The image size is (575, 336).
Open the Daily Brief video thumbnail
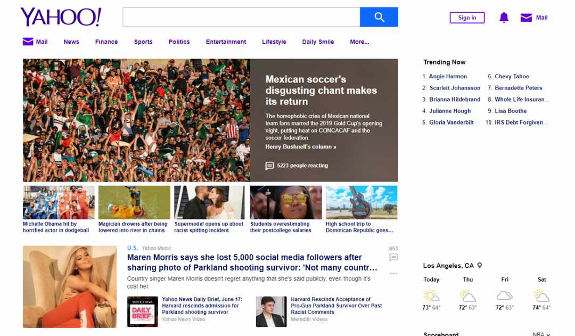143,312
